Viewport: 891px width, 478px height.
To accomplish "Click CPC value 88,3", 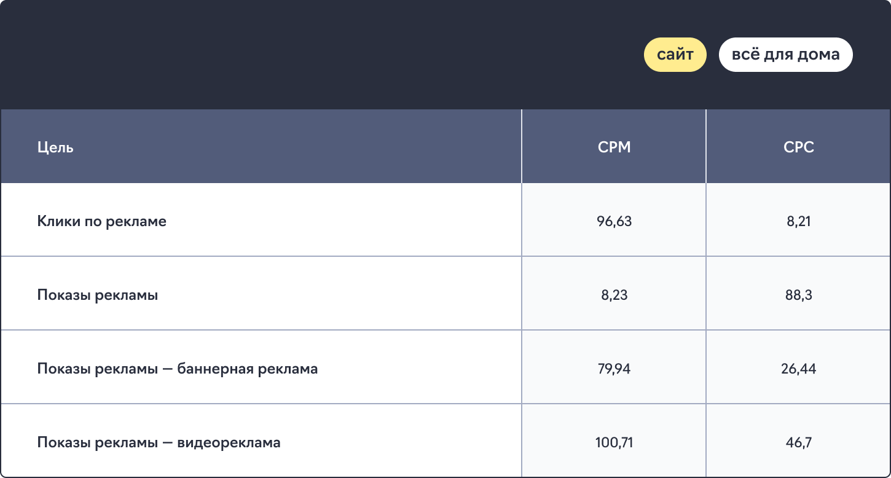I will pos(799,295).
